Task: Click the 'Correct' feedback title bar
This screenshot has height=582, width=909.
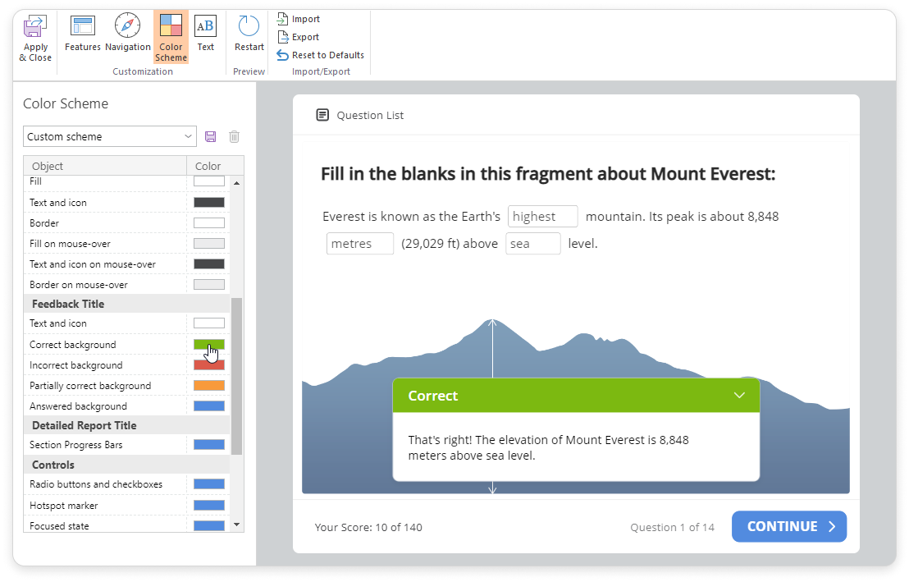Action: 576,395
